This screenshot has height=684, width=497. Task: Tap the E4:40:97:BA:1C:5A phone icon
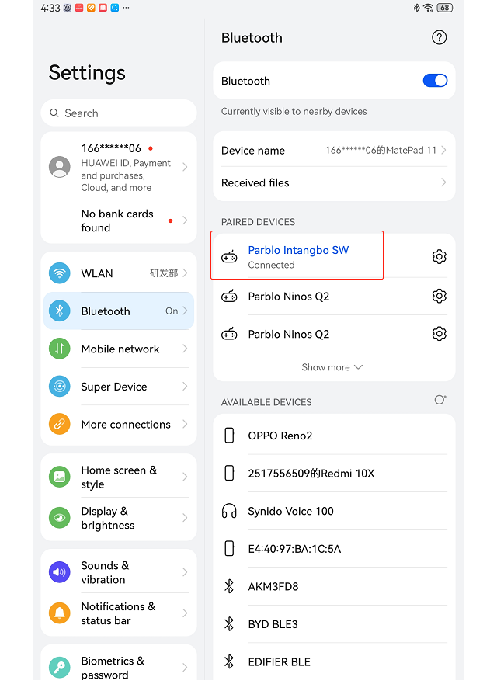click(x=229, y=548)
